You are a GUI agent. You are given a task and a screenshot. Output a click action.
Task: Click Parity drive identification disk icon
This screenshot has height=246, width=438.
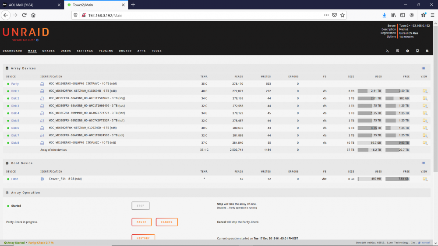tap(42, 84)
